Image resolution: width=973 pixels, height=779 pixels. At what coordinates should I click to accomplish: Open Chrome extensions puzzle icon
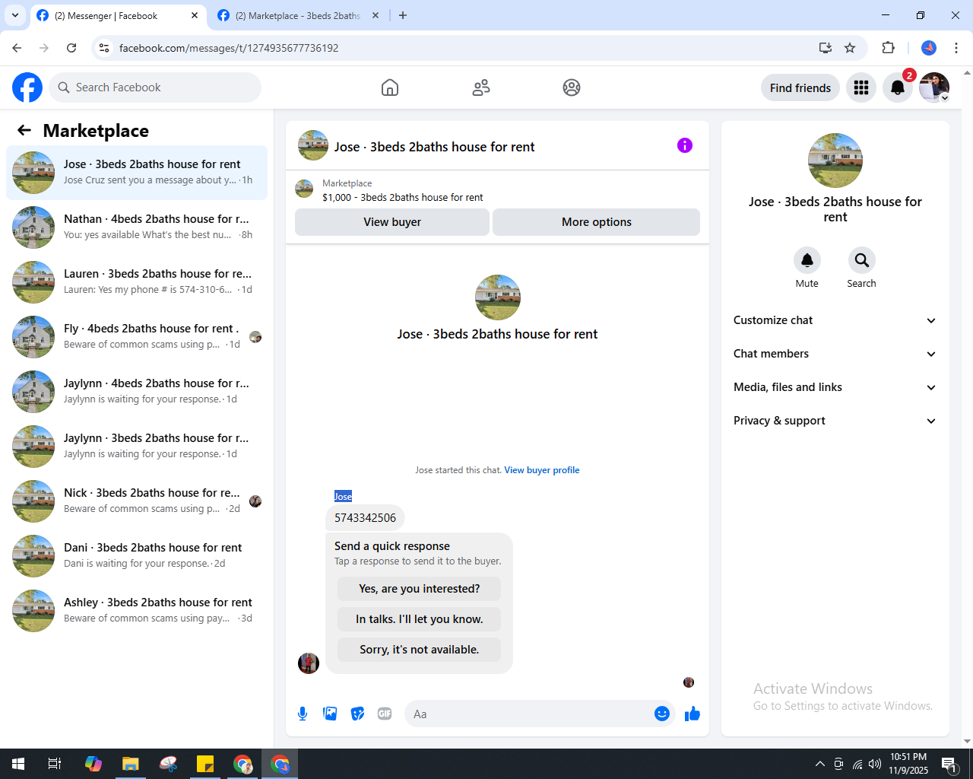[x=888, y=48]
